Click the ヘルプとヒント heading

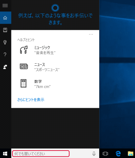(26, 40)
